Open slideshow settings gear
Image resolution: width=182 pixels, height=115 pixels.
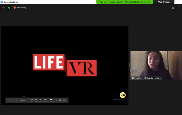tap(60, 100)
